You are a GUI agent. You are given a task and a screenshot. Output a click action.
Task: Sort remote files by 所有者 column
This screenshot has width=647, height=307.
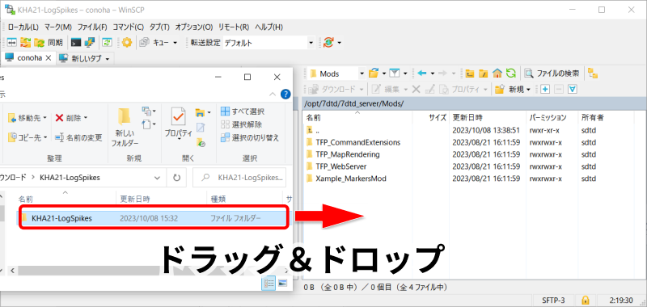pyautogui.click(x=606, y=117)
